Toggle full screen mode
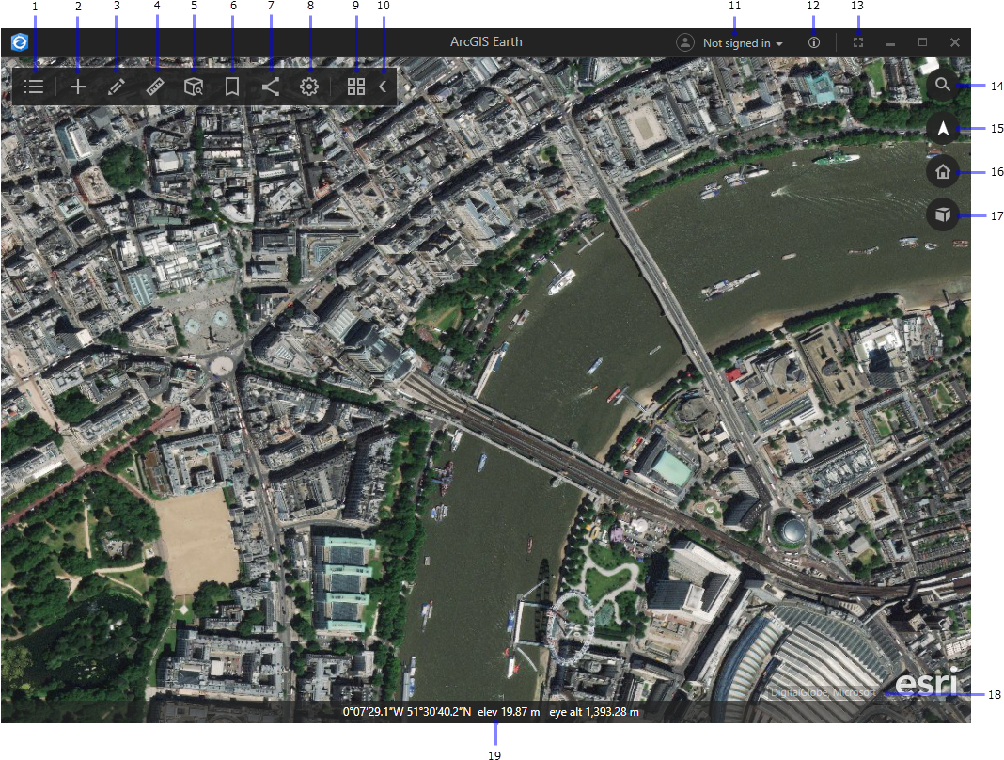This screenshot has height=760, width=1004. [x=857, y=43]
